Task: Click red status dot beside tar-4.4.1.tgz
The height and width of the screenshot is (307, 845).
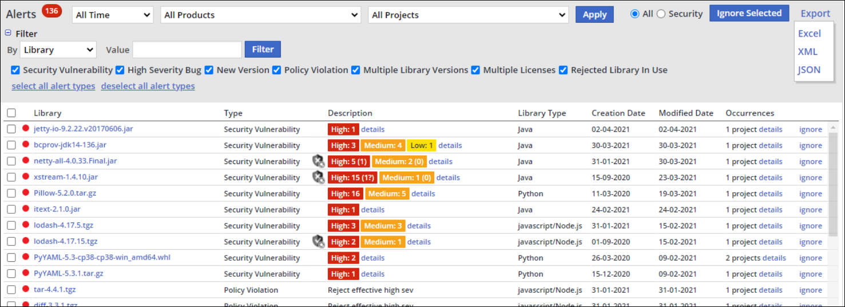Action: [x=26, y=289]
